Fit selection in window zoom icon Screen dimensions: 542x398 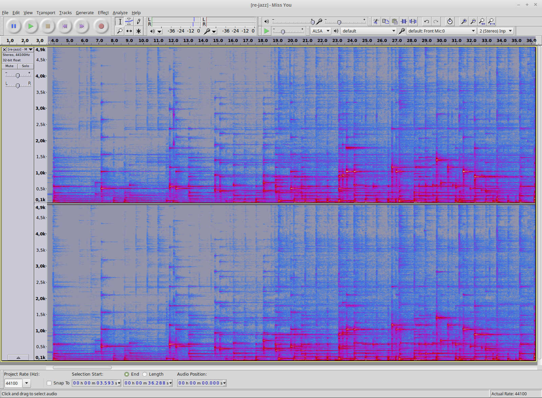coord(482,21)
